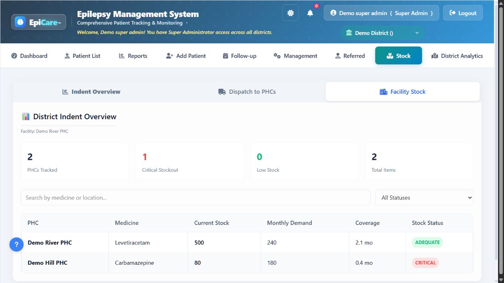Click the Facility: Demo River PHC label
Viewport: 504px width, 283px height.
[44, 131]
